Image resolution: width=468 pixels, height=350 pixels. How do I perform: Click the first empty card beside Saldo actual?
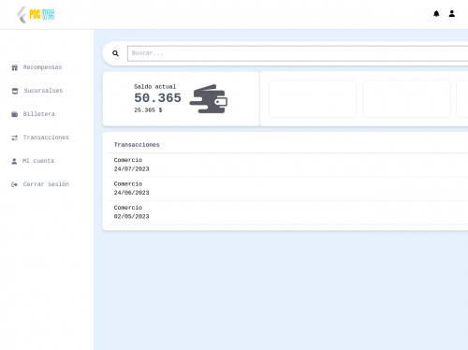coord(313,98)
